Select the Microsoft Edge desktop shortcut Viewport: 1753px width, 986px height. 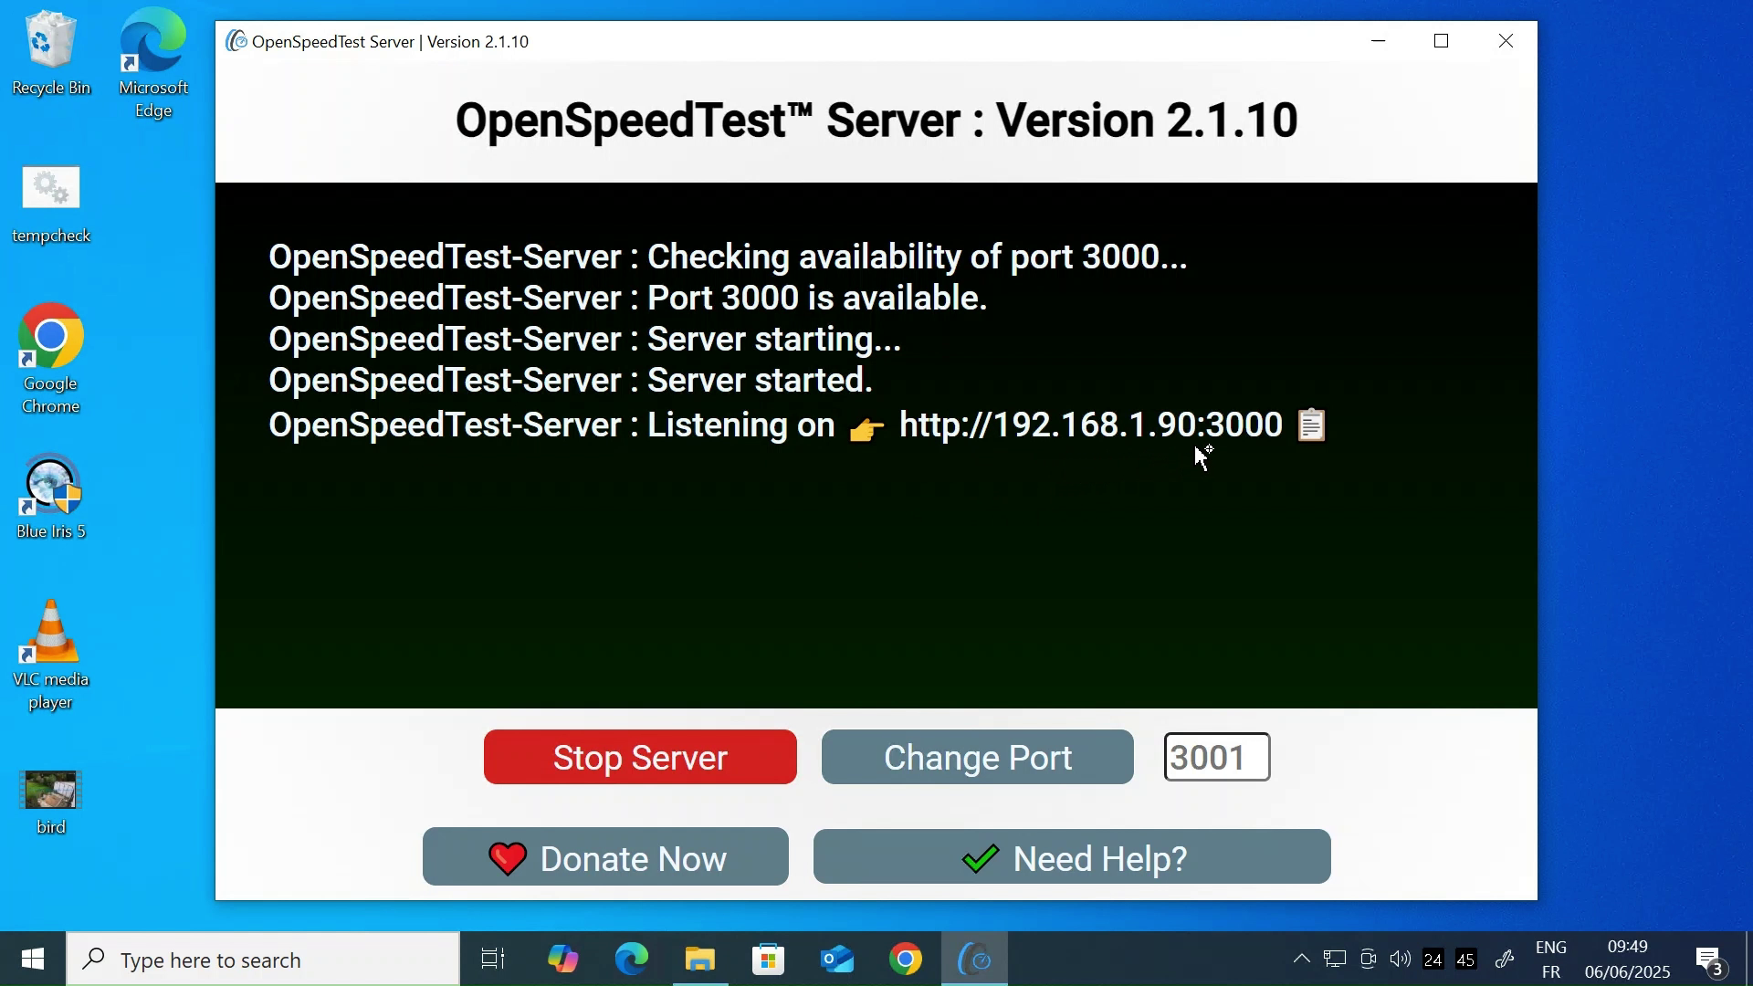point(152,62)
